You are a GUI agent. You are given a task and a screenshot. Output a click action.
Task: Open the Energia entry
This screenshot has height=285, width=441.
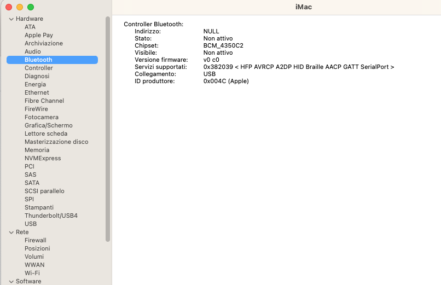(35, 84)
